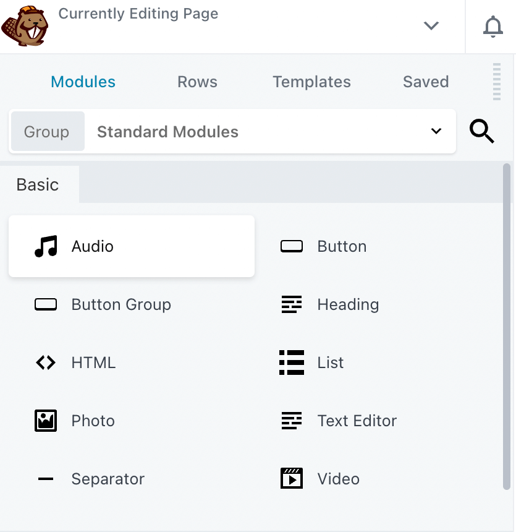Switch to the Saved tab
Image resolution: width=516 pixels, height=532 pixels.
pyautogui.click(x=426, y=81)
